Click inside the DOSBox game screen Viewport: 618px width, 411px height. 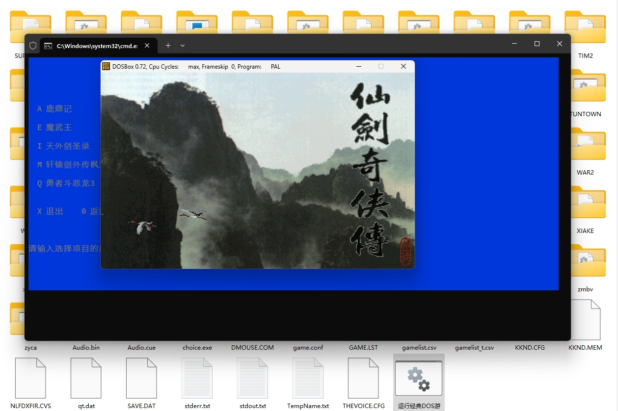point(257,171)
